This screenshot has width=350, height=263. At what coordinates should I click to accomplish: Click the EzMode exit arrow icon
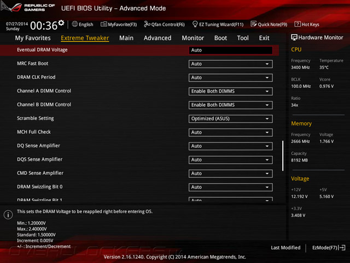coord(342,248)
